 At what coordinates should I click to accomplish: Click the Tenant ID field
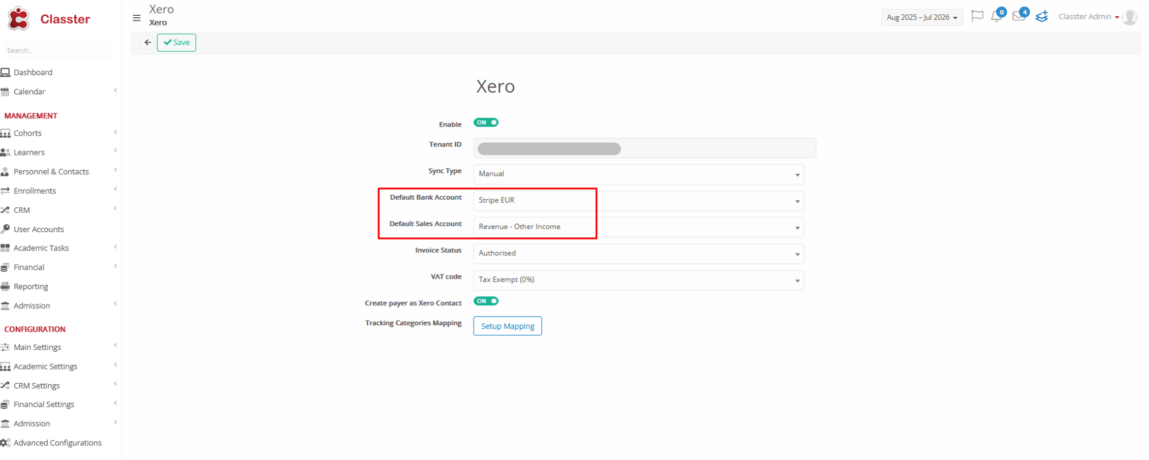pos(644,148)
